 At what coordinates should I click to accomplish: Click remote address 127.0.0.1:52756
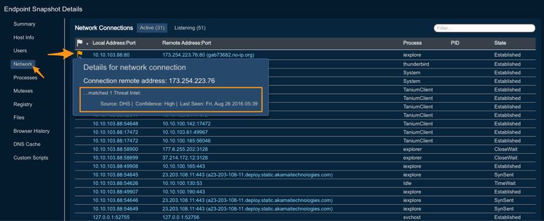(x=181, y=217)
